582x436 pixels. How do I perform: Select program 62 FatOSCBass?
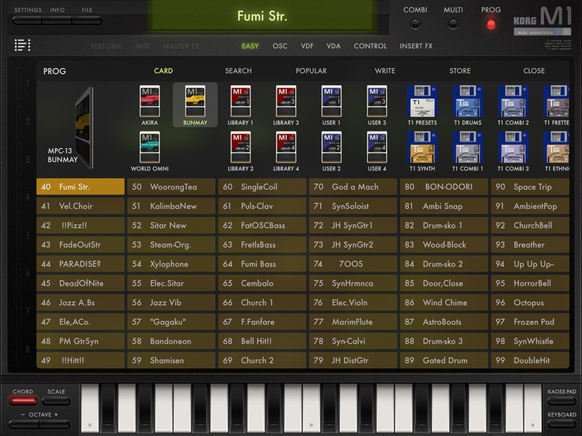[262, 225]
